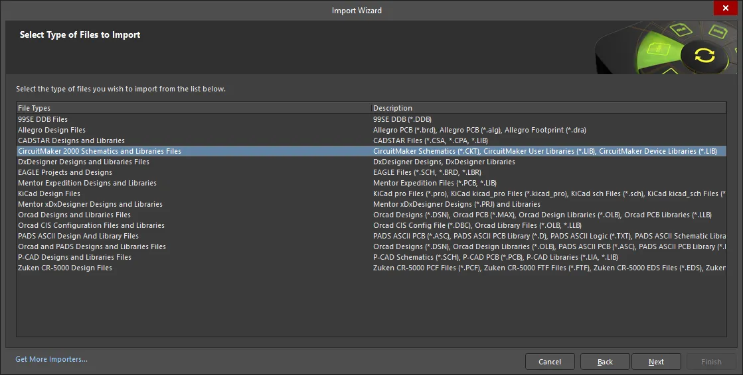The height and width of the screenshot is (375, 743).
Task: Close the Import Wizard window
Action: tap(726, 8)
